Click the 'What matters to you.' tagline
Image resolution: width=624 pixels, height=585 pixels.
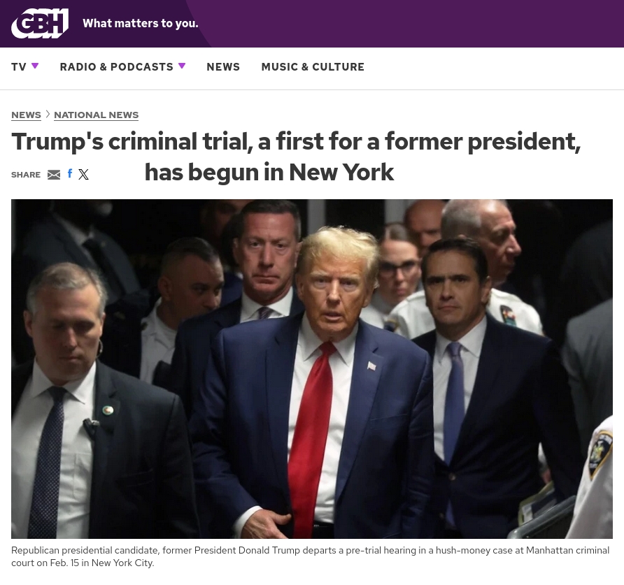(141, 24)
